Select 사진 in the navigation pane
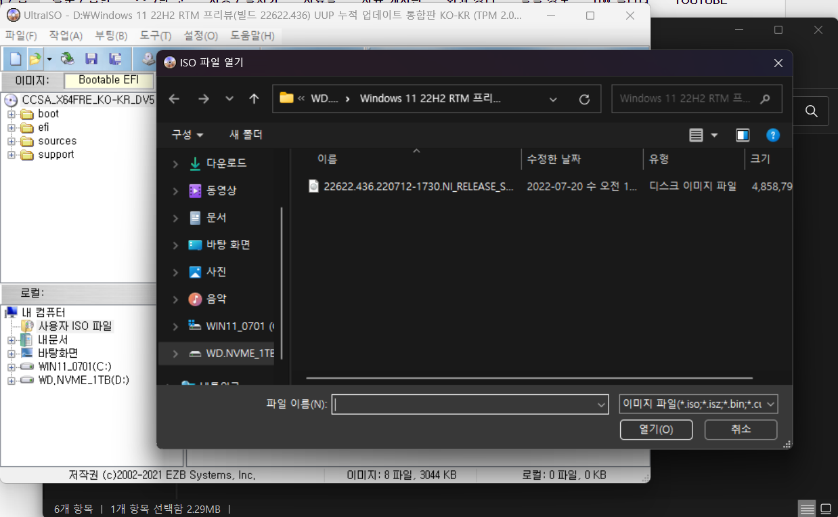 (x=216, y=272)
